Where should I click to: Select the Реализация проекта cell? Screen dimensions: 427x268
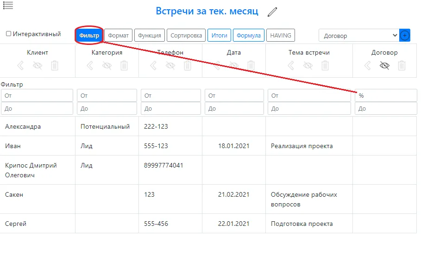coord(309,146)
